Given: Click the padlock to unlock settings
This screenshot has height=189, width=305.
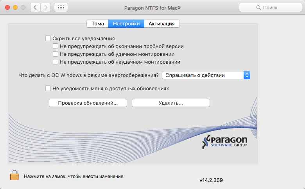Looking at the screenshot, I should click(14, 175).
